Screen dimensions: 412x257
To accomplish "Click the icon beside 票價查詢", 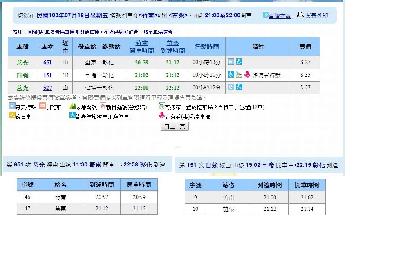I will (x=265, y=15).
